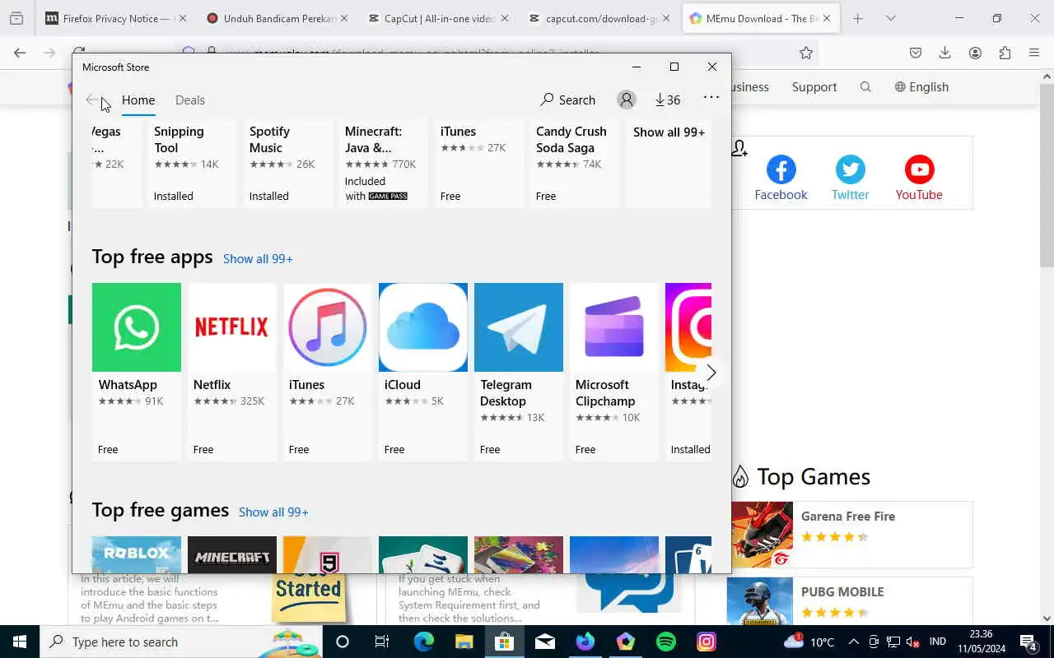1054x658 pixels.
Task: Go back in Firefox toolbar
Action: pyautogui.click(x=20, y=53)
